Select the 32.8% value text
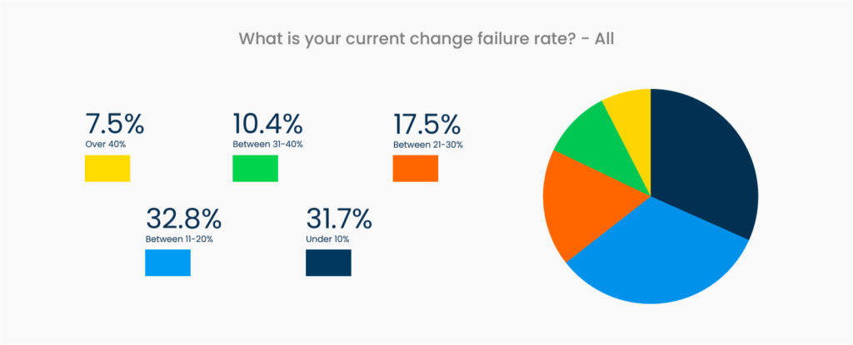Image resolution: width=853 pixels, height=345 pixels. pos(183,219)
